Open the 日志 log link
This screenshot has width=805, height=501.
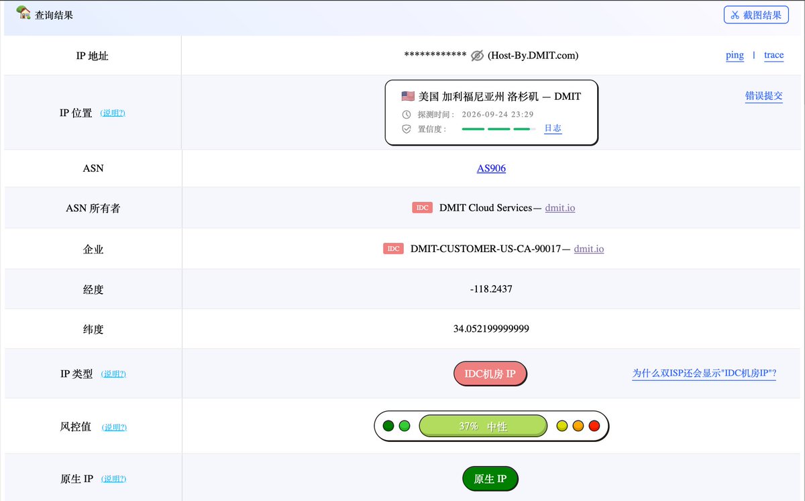[553, 129]
